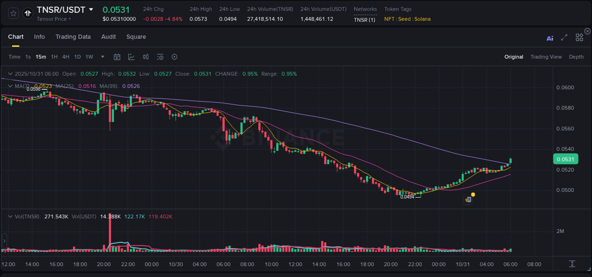The height and width of the screenshot is (277, 592).
Task: Expand the extra timeframe intervals dropdown arrow
Action: tap(102, 57)
